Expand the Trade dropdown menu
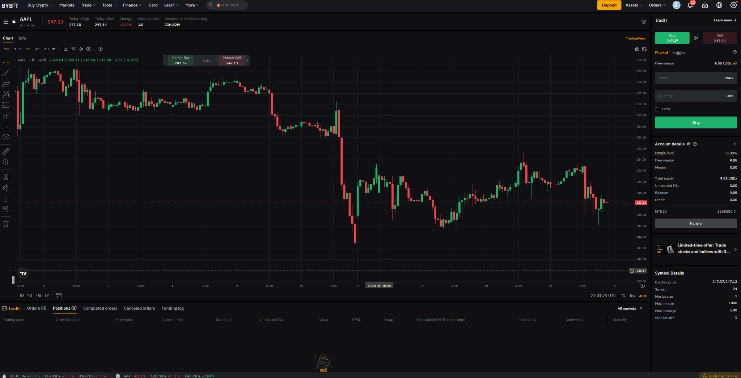This screenshot has width=741, height=378. pyautogui.click(x=88, y=5)
